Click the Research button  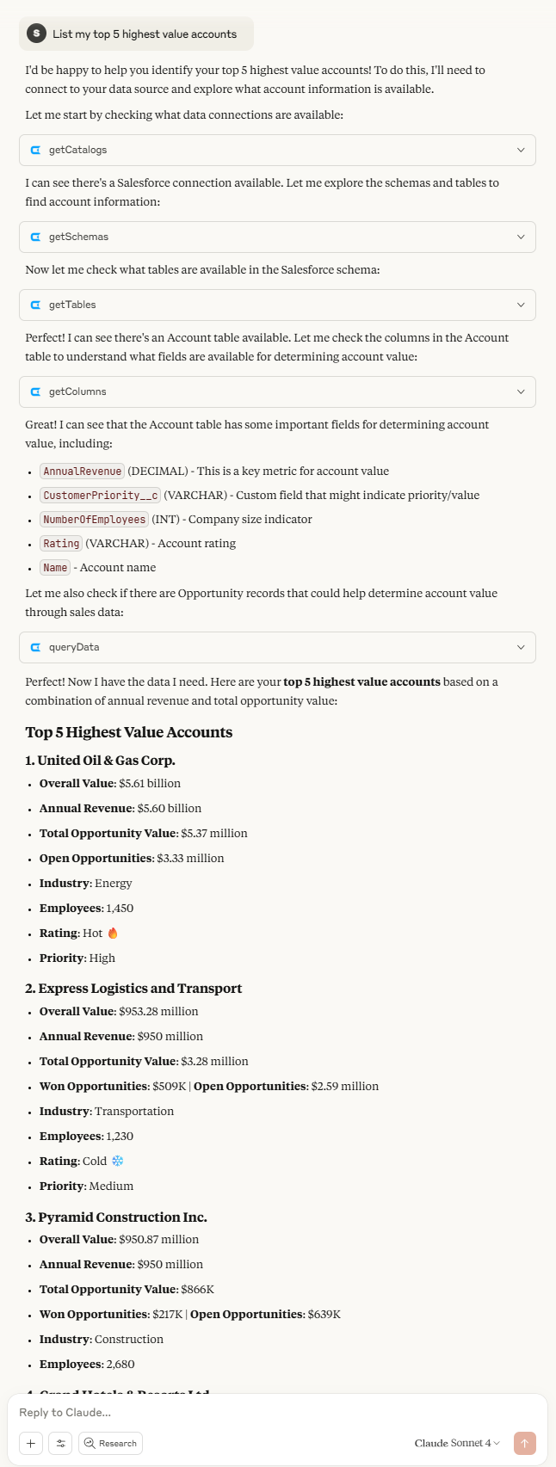(x=110, y=1443)
